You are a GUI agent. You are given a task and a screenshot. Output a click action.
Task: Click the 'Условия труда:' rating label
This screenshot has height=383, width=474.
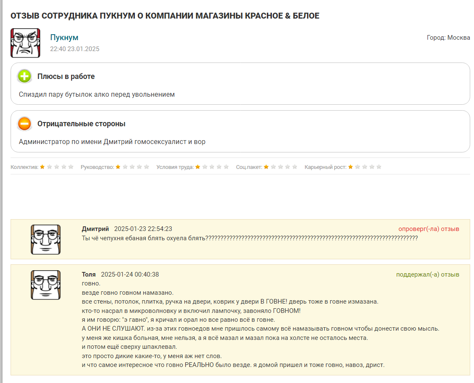[x=175, y=167]
